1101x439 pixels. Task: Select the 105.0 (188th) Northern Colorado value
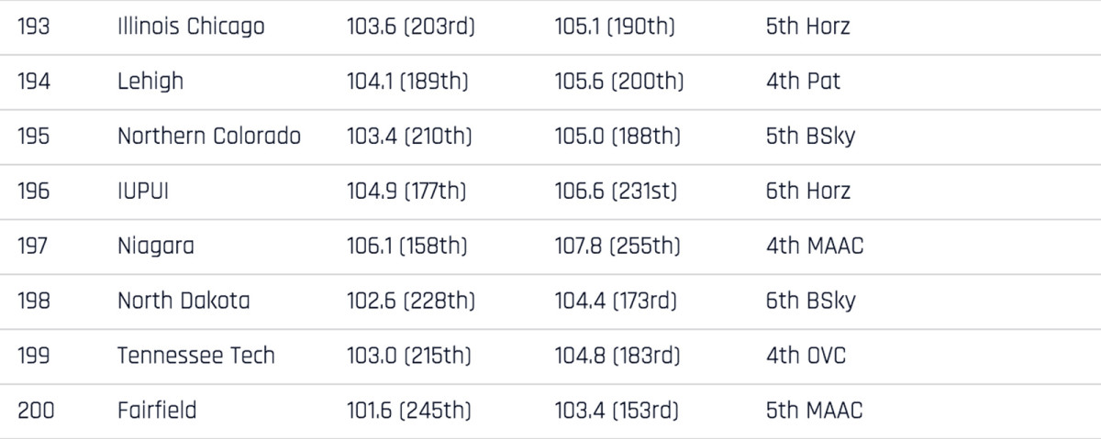coord(617,137)
